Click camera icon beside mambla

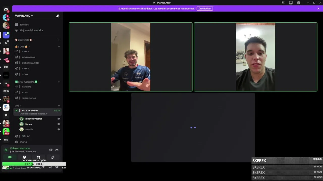[59, 129]
